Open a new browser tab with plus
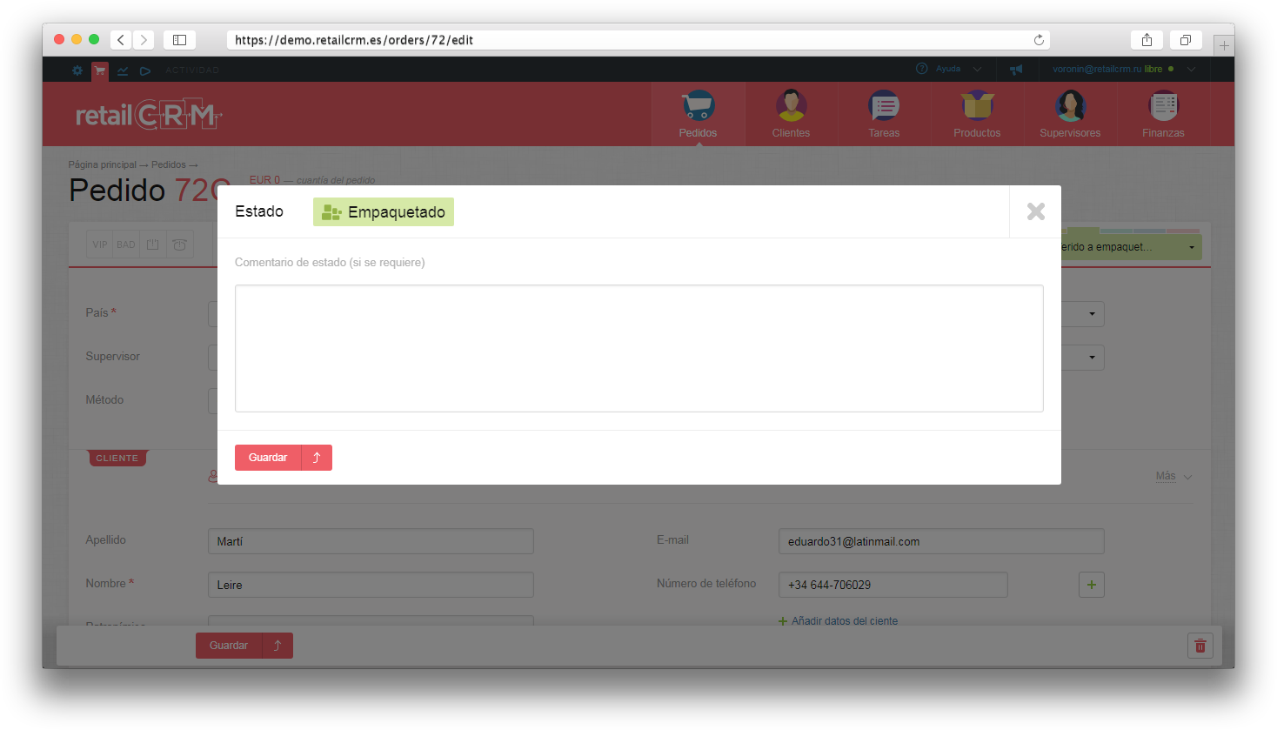The height and width of the screenshot is (730, 1277). (1224, 45)
